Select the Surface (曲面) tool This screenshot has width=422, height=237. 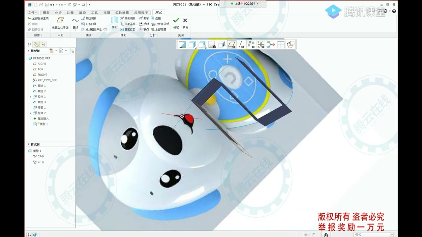[114, 23]
